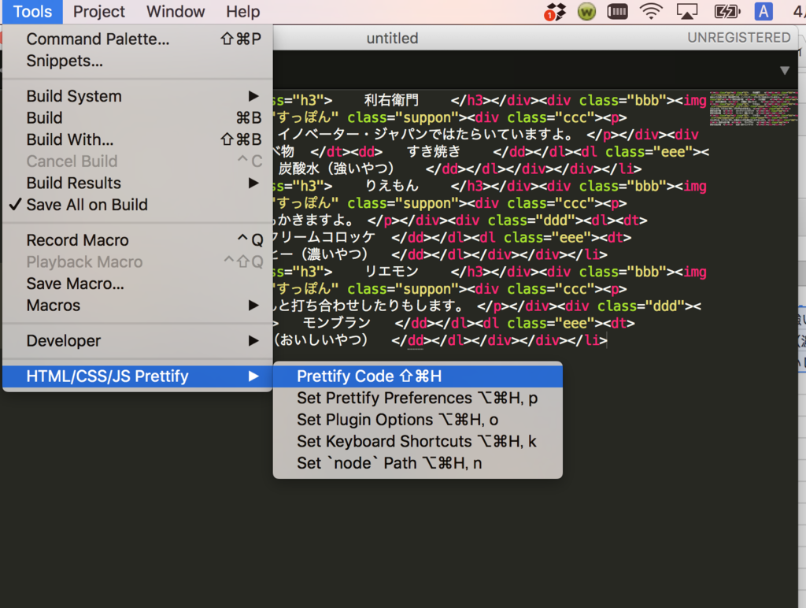Open Command Palette from Tools menu

98,39
